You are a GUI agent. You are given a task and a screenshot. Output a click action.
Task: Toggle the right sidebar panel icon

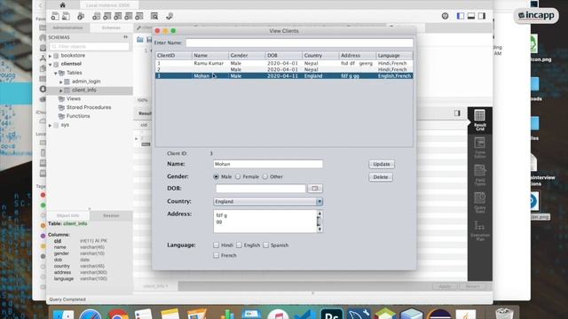point(482,16)
